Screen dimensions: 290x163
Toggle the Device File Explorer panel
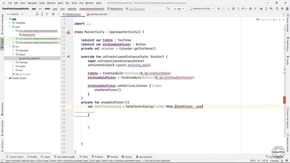pyautogui.click(x=288, y=118)
